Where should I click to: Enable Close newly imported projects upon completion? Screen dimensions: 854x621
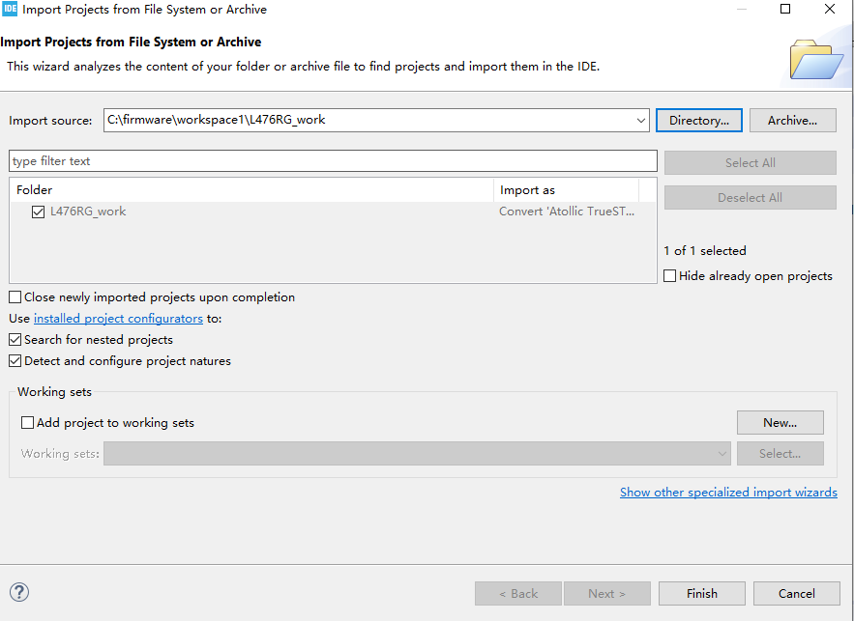(15, 297)
